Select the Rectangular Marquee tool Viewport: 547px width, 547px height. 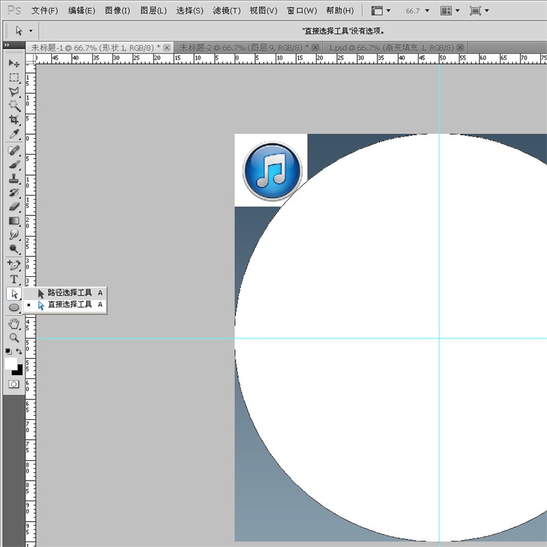pos(14,77)
